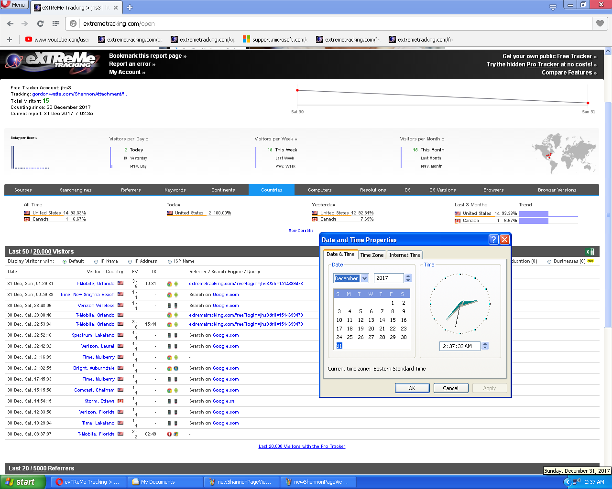Click the help question mark in dialog
The width and height of the screenshot is (612, 489).
493,240
